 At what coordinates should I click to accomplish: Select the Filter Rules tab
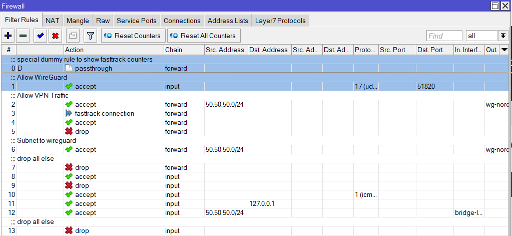22,20
